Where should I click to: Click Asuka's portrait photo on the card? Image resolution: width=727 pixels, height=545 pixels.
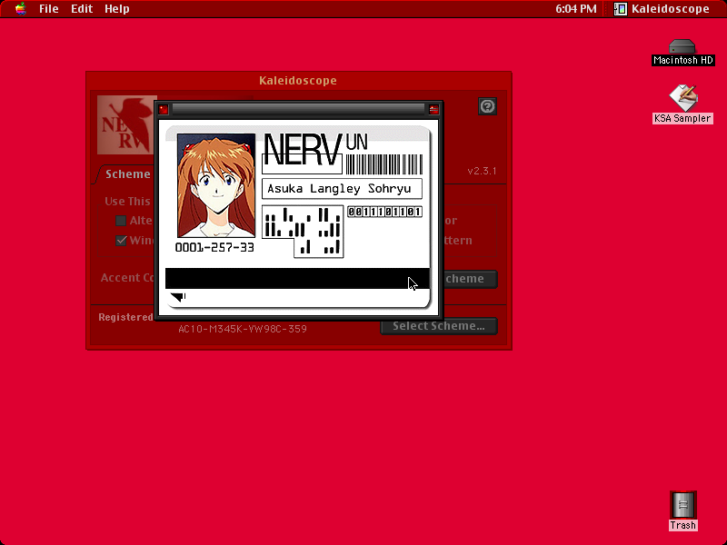coord(216,185)
